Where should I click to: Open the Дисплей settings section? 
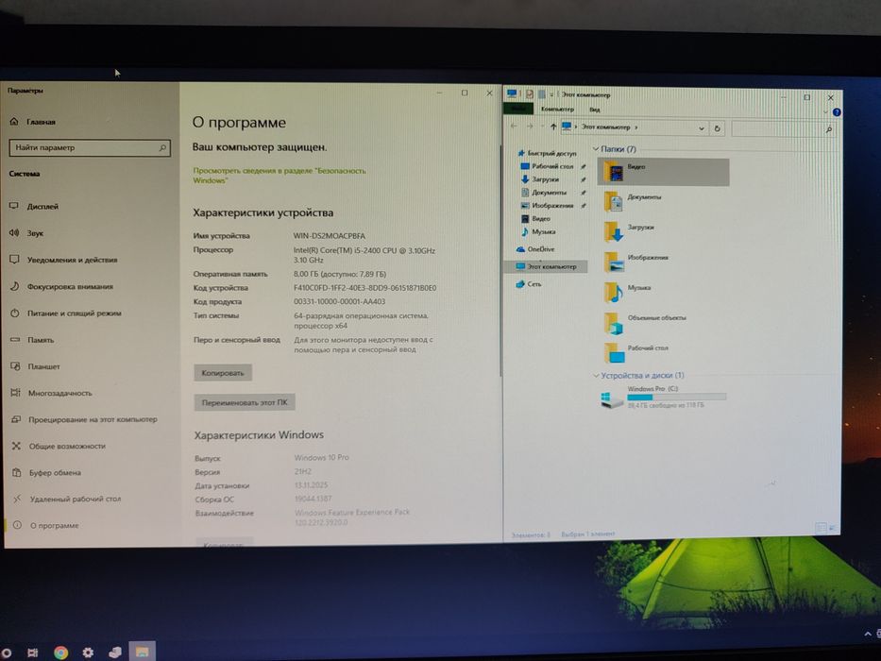(x=34, y=206)
